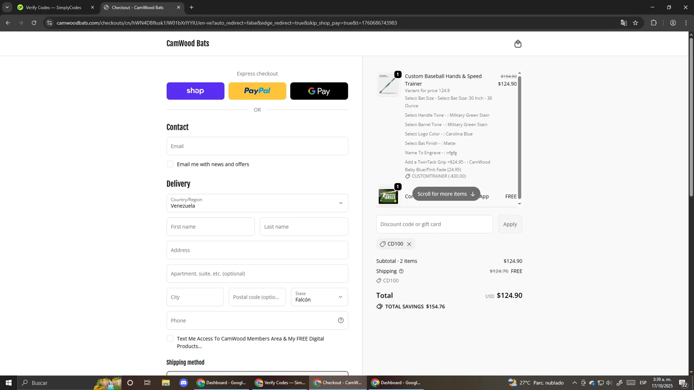Open the tab search dropdown

point(7,7)
